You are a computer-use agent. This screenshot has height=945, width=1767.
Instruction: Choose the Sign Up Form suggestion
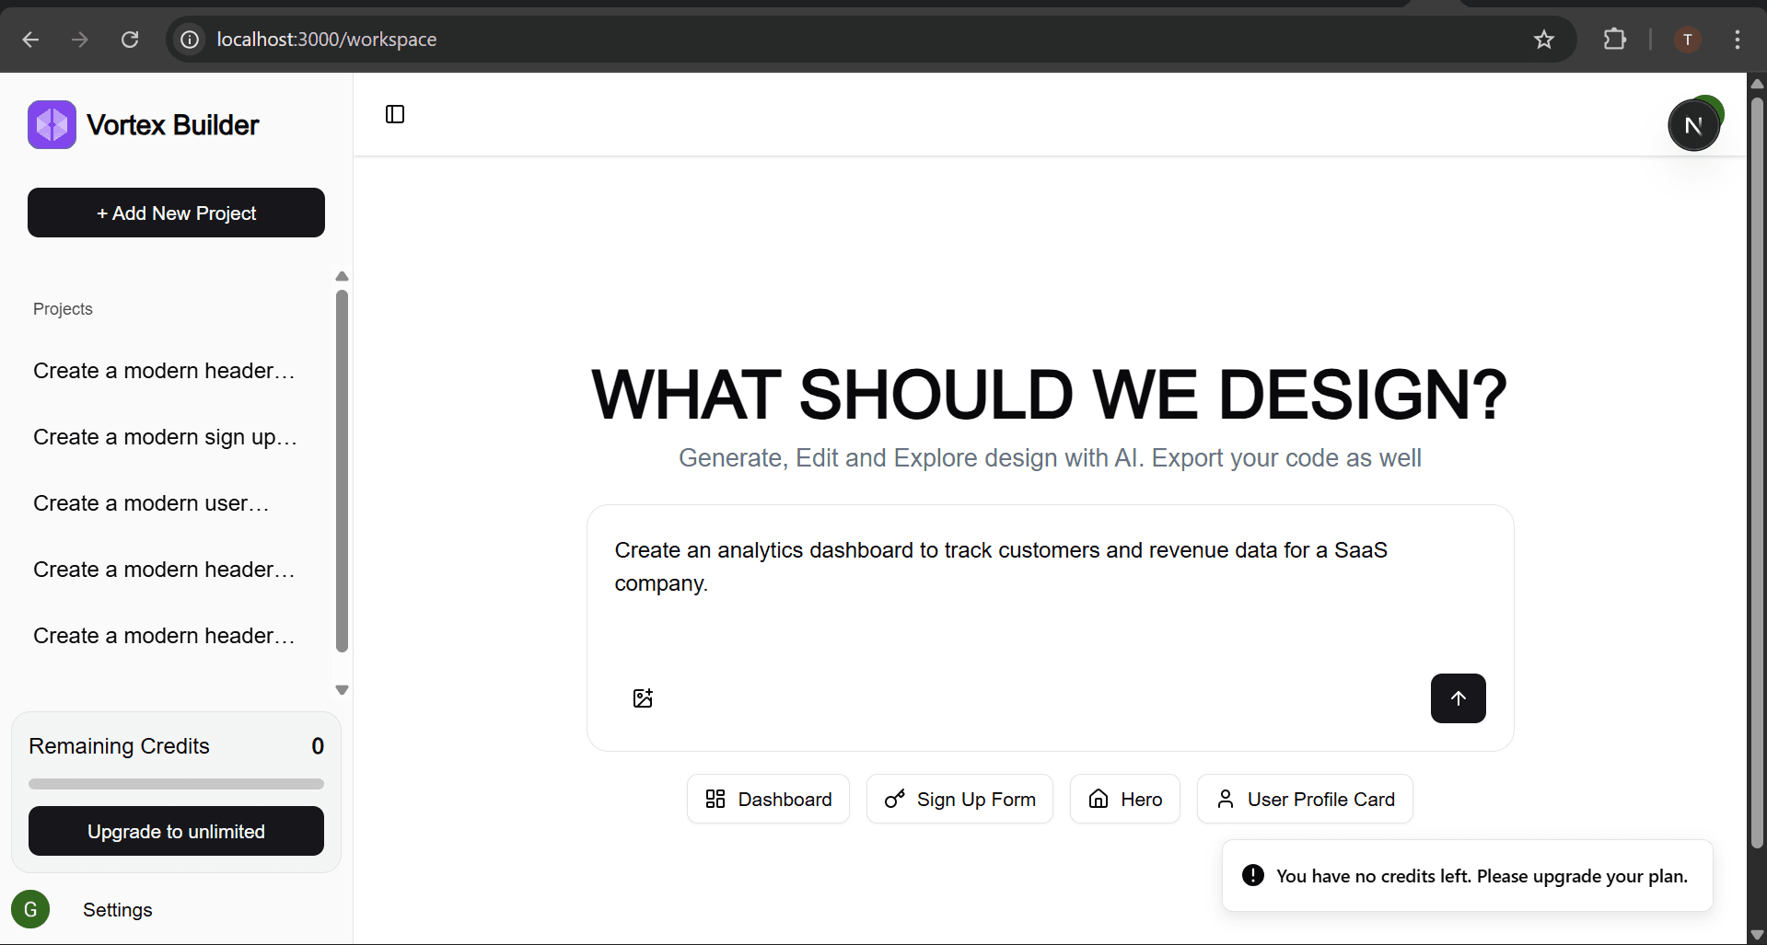(959, 799)
